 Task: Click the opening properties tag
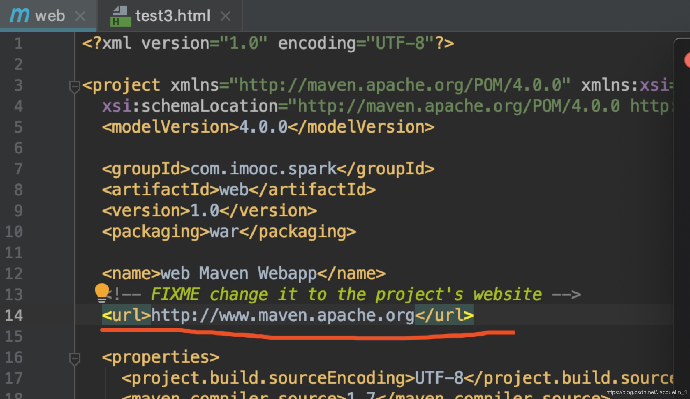click(161, 357)
